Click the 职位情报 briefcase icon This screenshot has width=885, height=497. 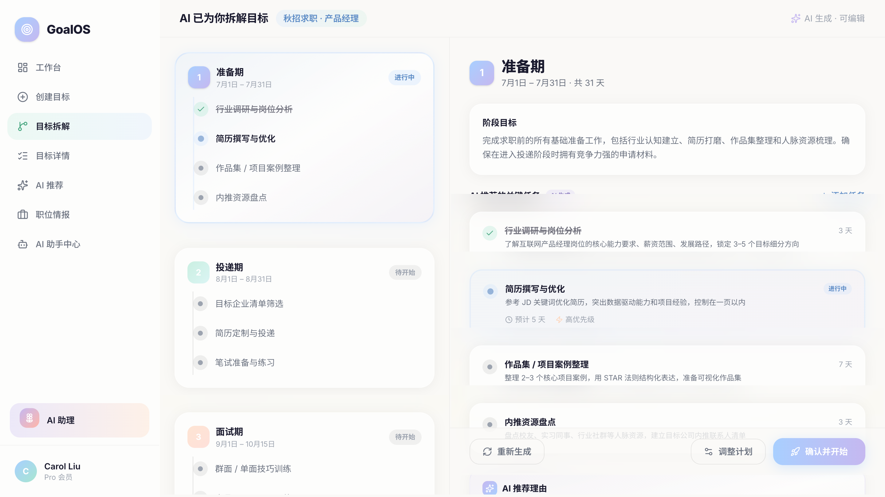click(23, 215)
